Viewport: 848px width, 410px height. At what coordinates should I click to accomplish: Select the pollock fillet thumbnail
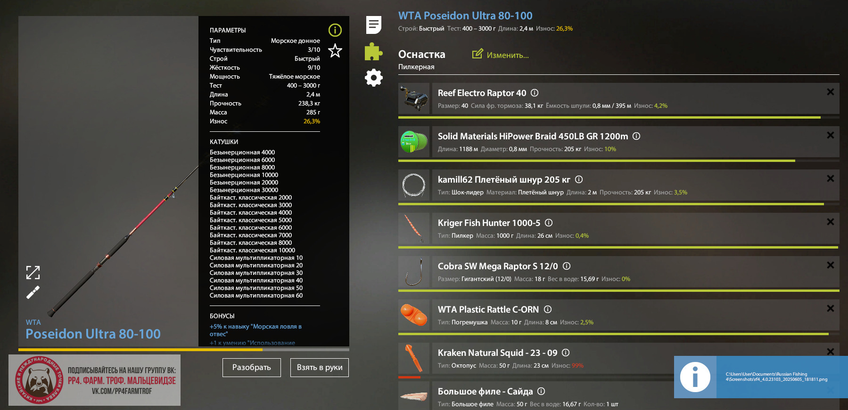click(414, 396)
